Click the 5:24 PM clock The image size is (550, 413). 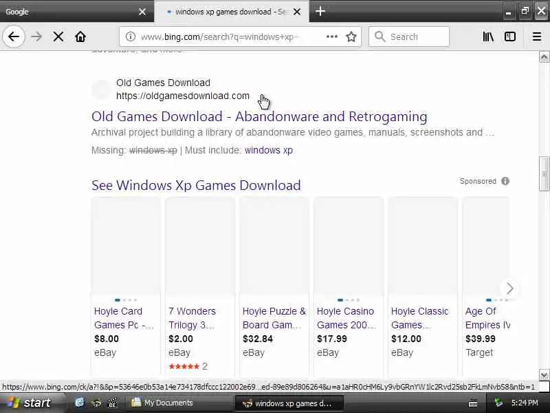click(525, 403)
